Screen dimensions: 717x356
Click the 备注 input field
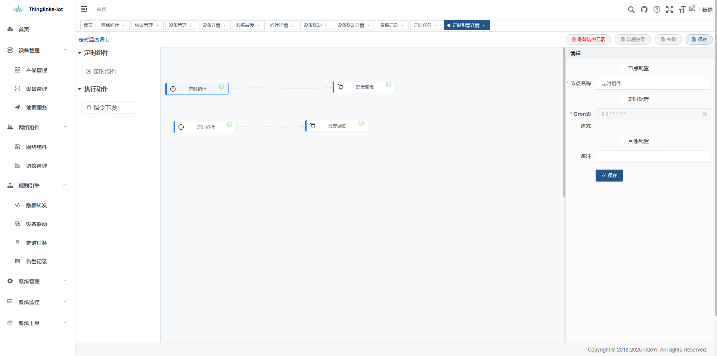(653, 157)
